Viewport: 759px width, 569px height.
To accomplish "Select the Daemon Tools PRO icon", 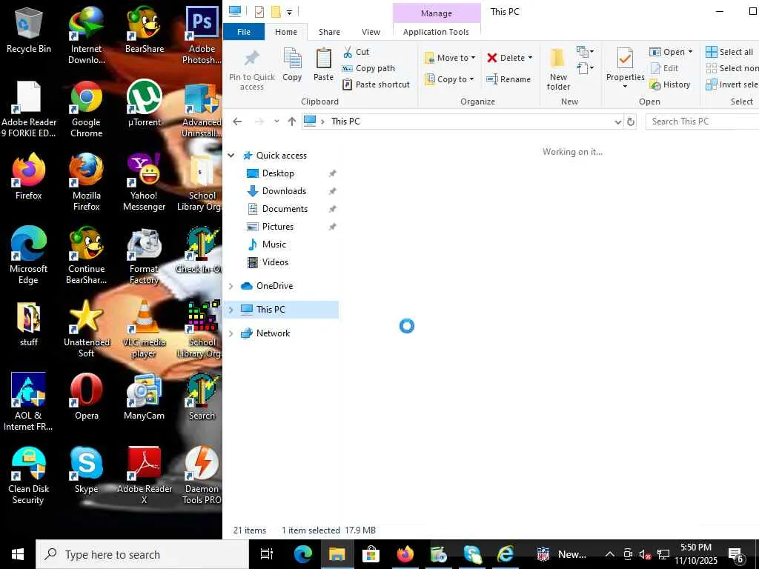I will (202, 476).
